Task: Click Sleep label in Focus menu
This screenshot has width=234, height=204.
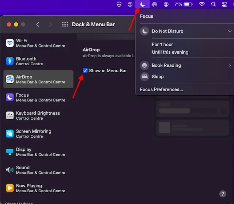Action: point(158,77)
